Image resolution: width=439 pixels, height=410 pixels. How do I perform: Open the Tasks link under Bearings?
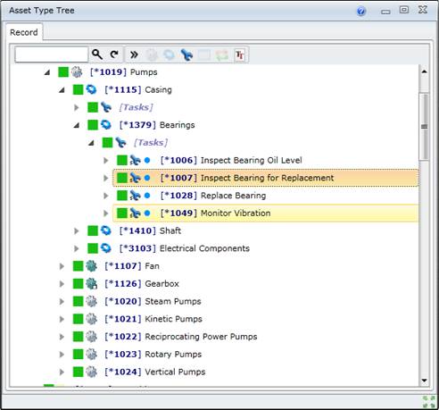[151, 142]
